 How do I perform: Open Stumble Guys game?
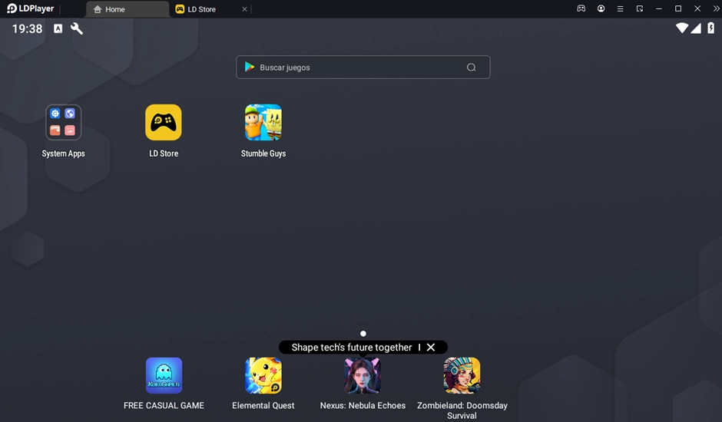click(x=263, y=123)
